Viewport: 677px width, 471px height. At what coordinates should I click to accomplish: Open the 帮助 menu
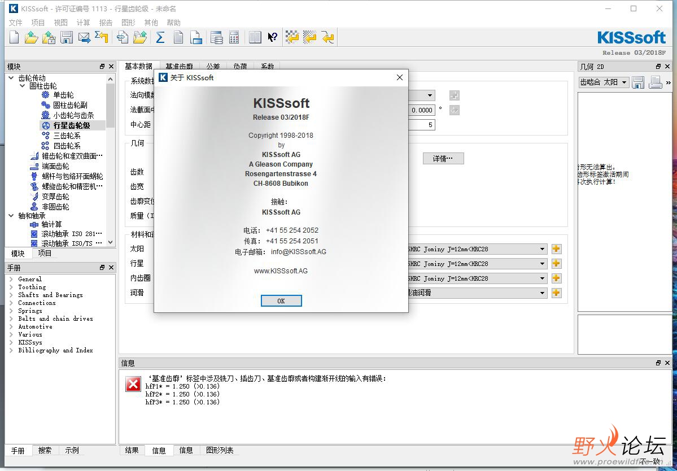pos(173,23)
